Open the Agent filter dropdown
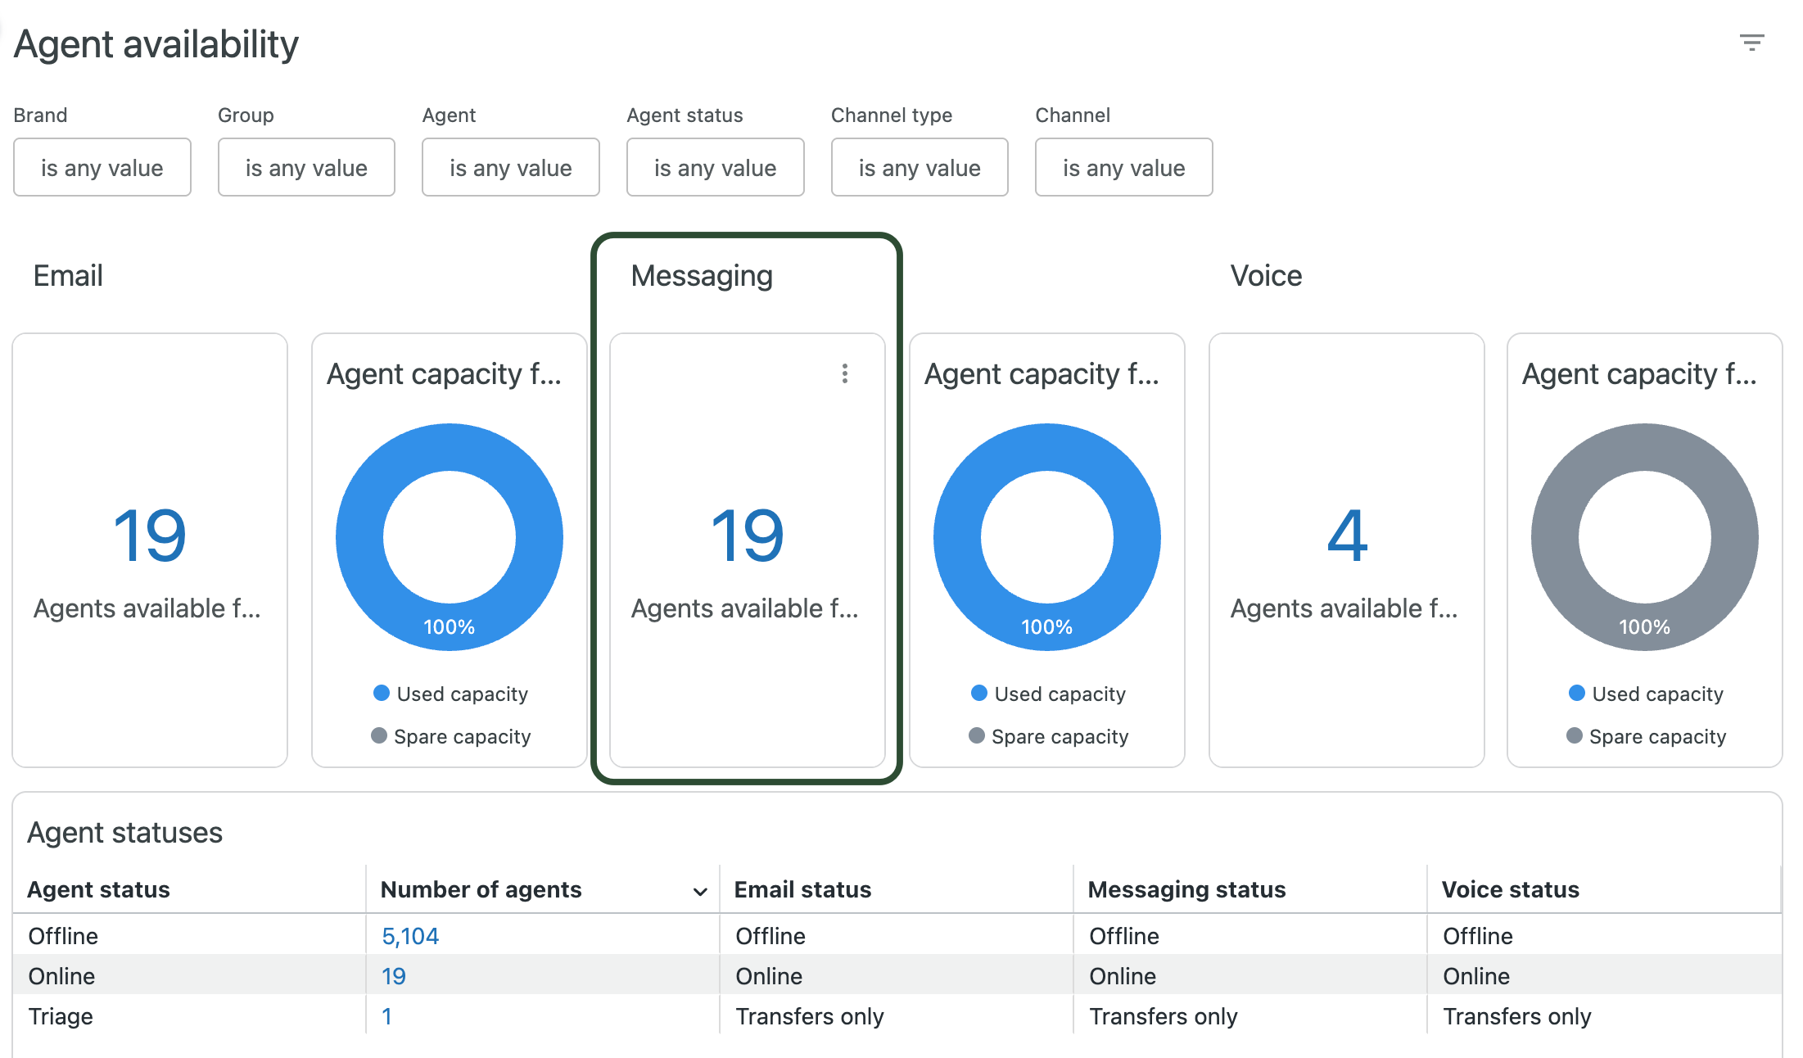 [x=511, y=168]
